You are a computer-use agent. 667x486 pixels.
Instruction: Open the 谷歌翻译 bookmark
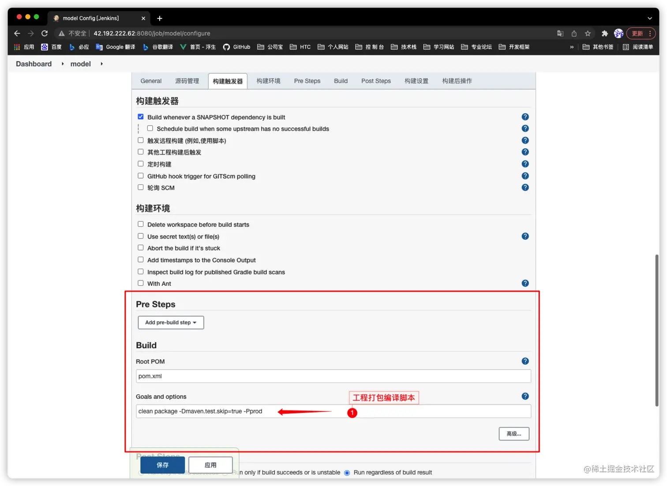tap(158, 47)
